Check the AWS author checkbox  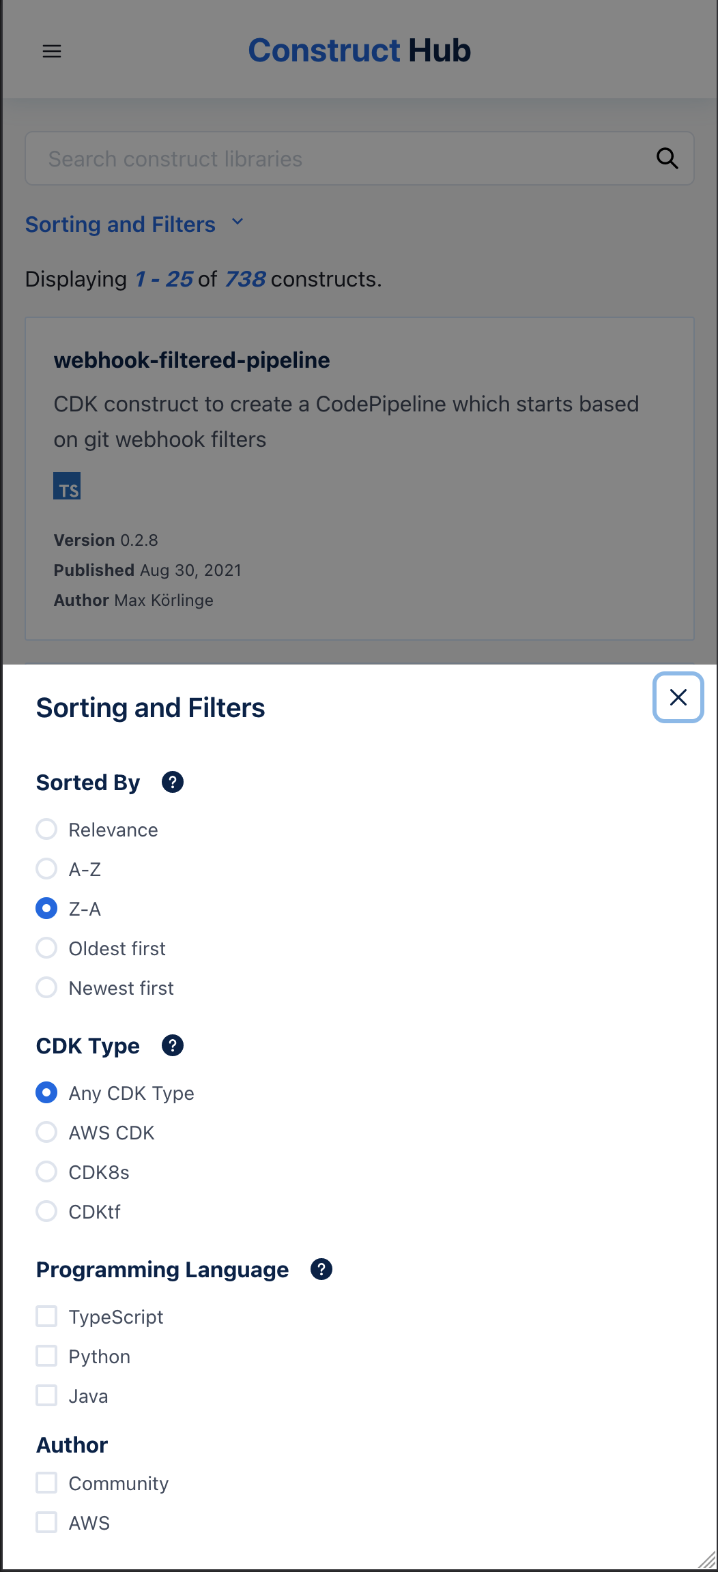[46, 1522]
